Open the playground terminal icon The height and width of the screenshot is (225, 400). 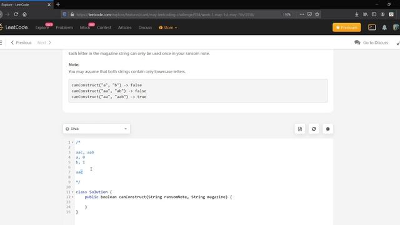[372, 27]
